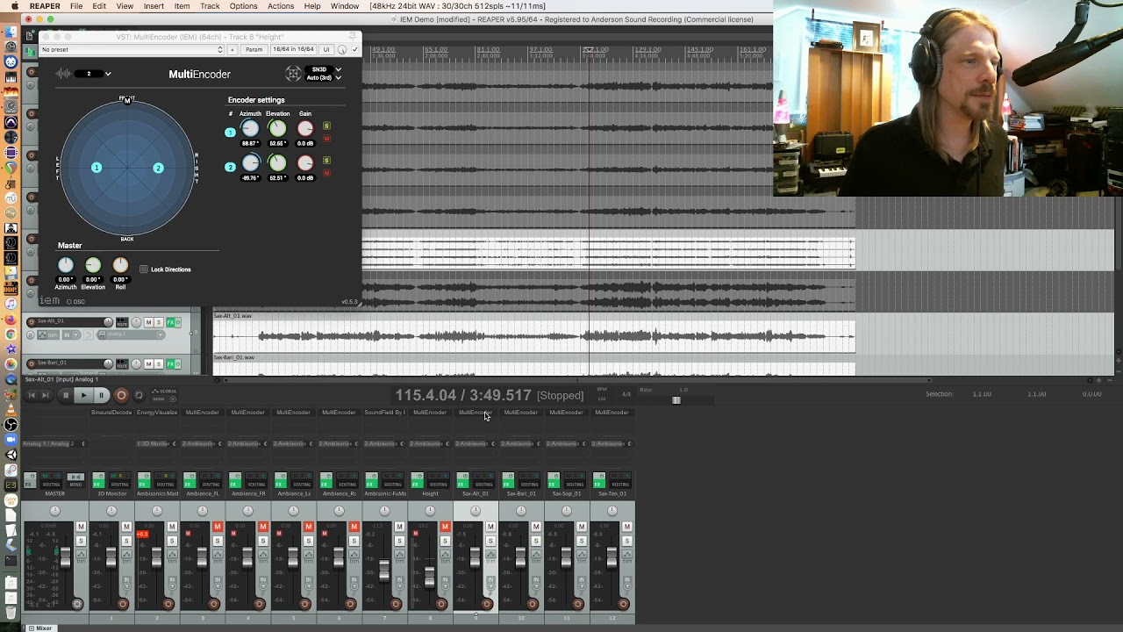
Task: Open SoundField By FX slot in mixer
Action: point(384,413)
